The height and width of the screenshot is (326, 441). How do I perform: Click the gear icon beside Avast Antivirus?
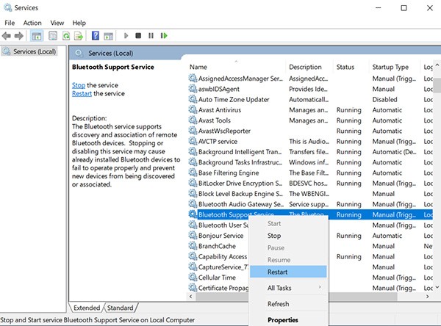click(x=193, y=109)
